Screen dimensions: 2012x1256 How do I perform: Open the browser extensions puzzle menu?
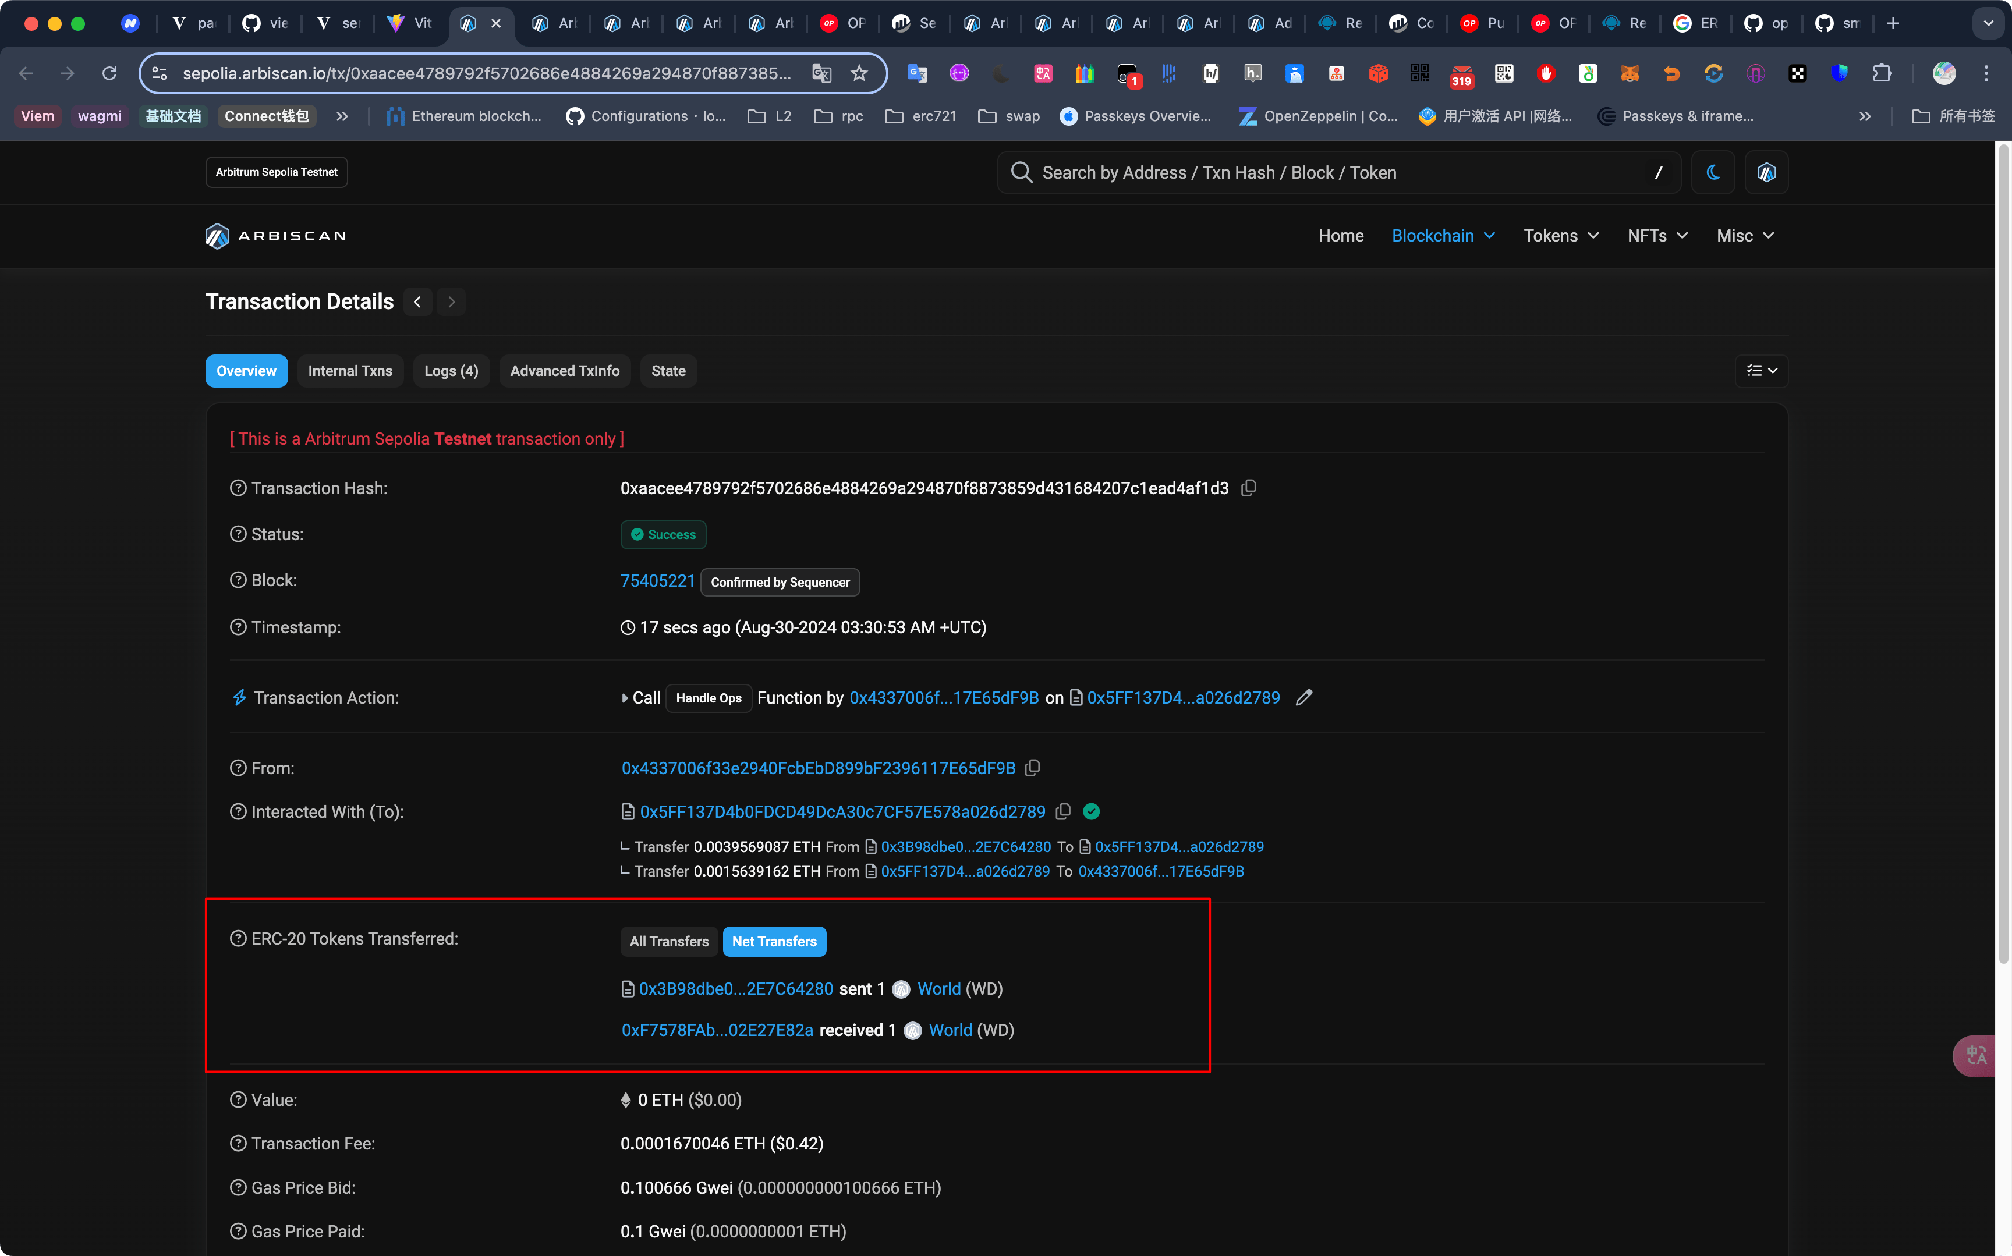click(x=1882, y=73)
